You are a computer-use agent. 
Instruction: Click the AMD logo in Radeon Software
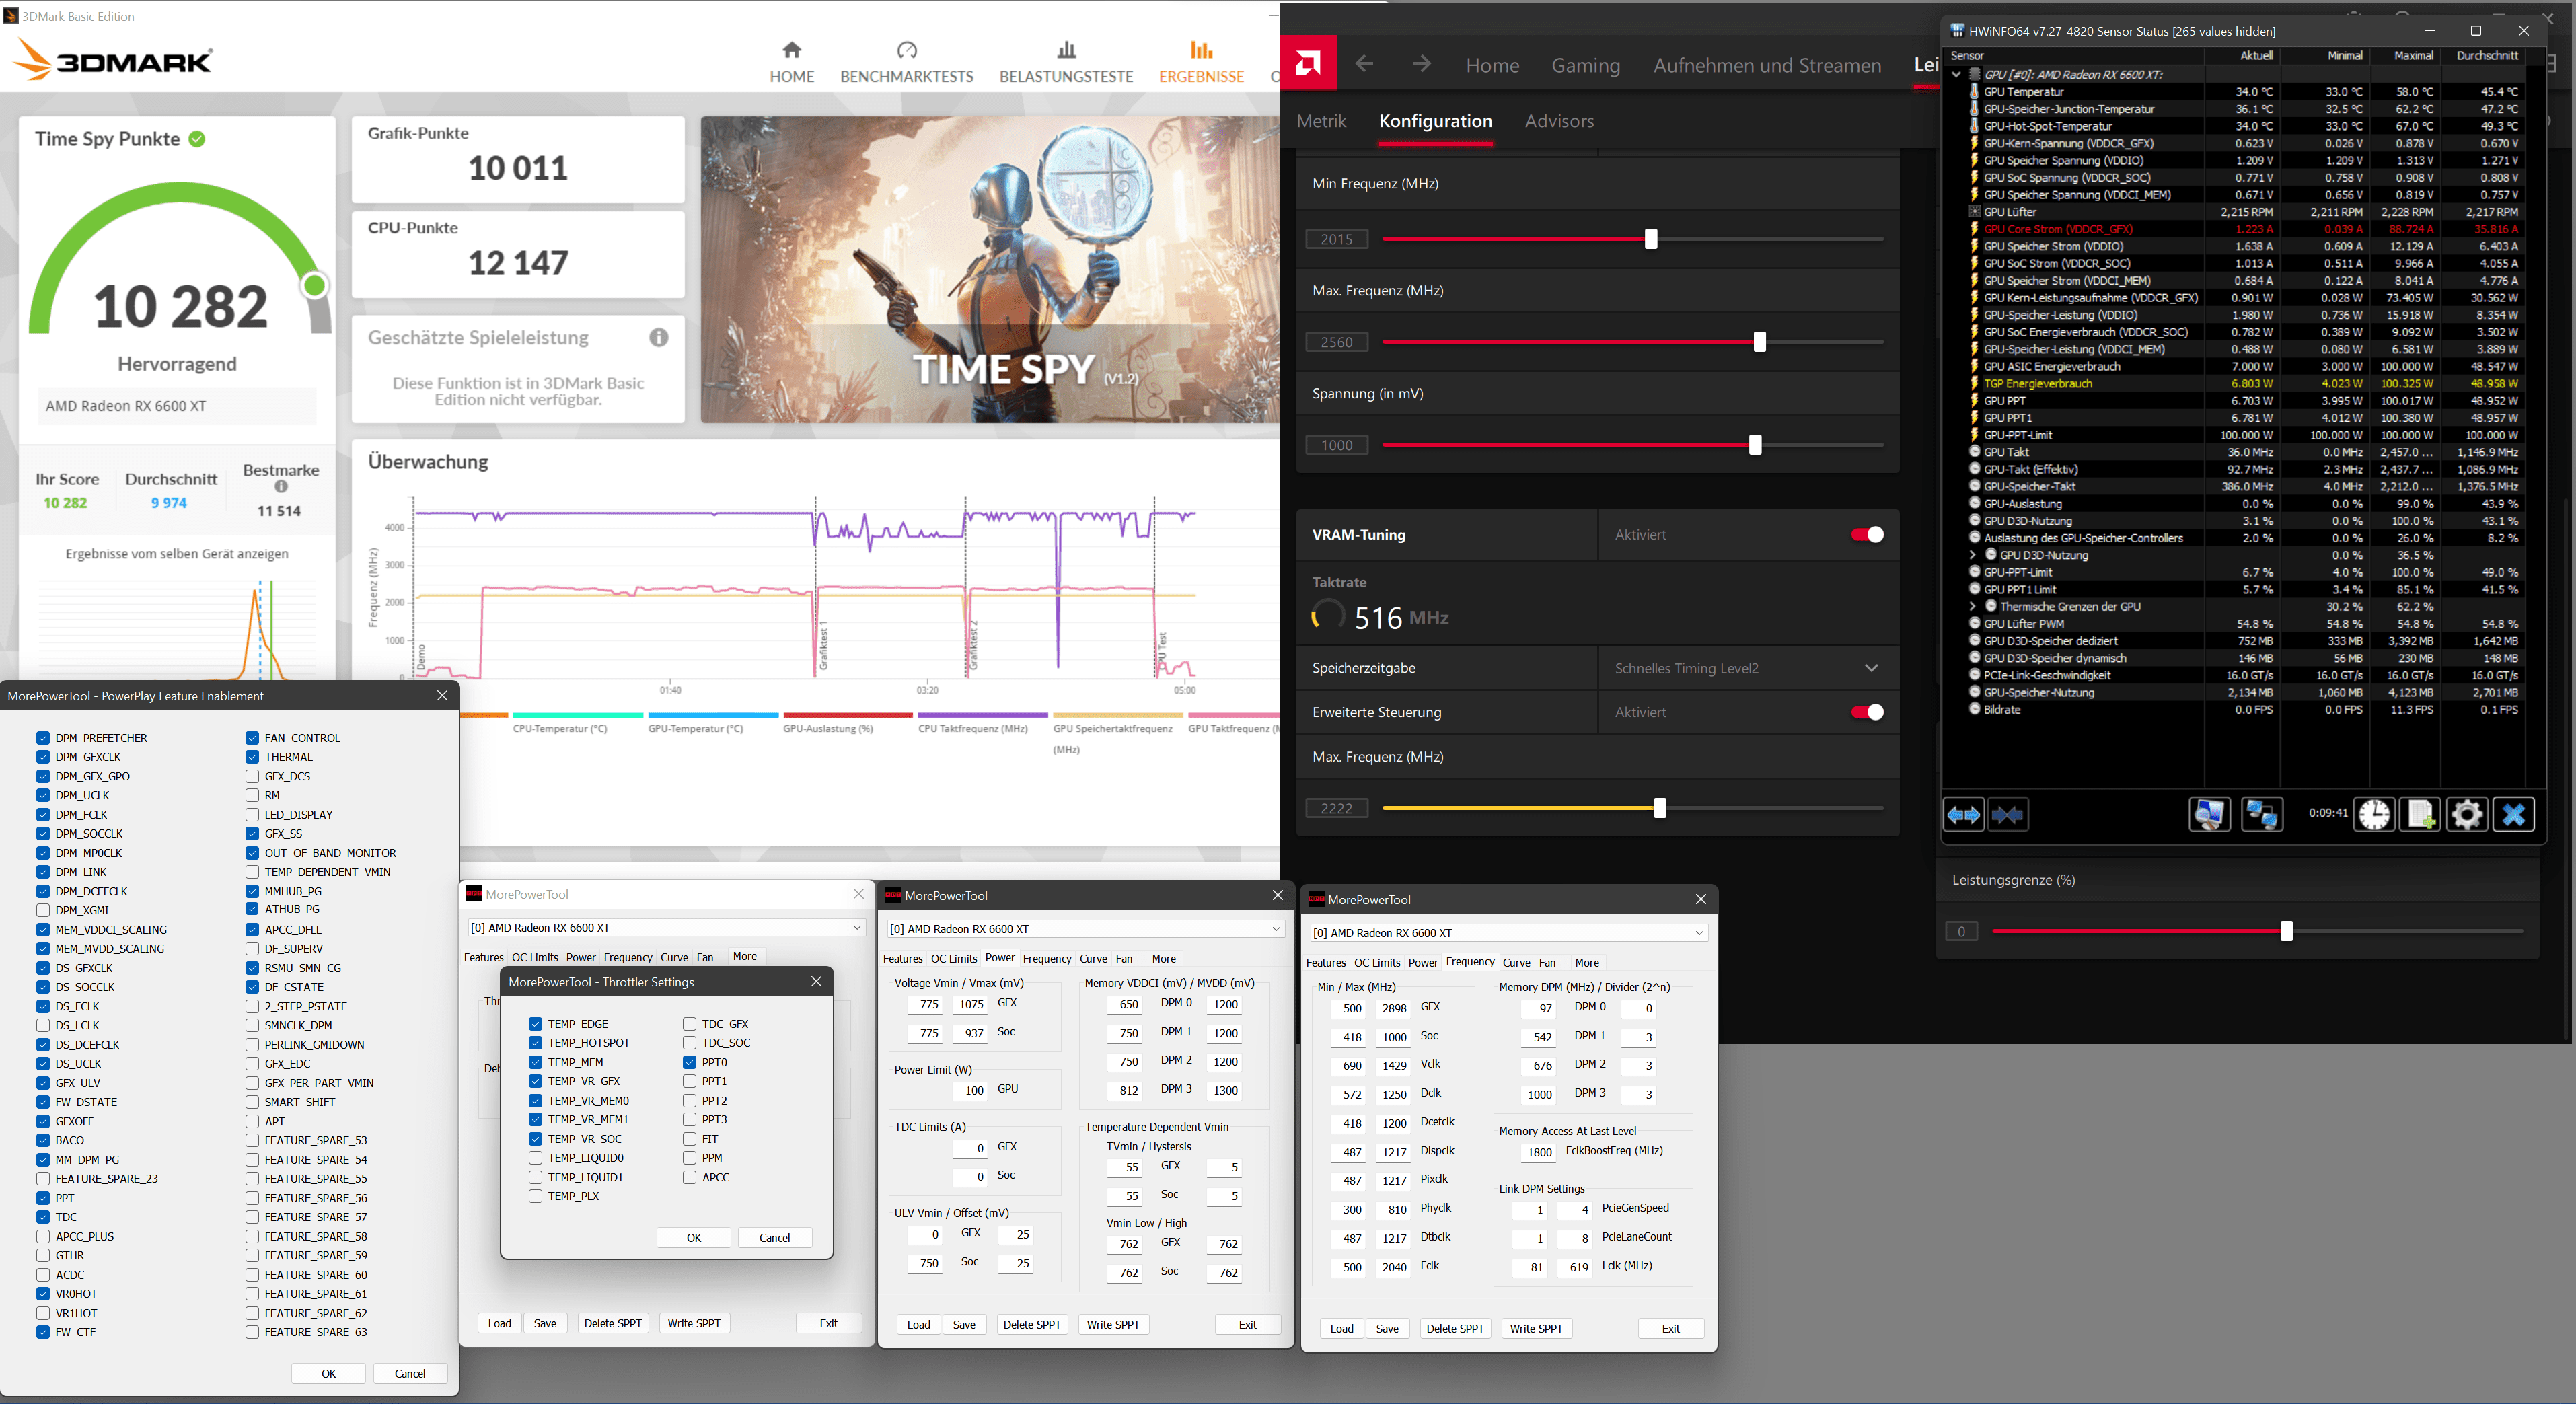click(x=1308, y=64)
